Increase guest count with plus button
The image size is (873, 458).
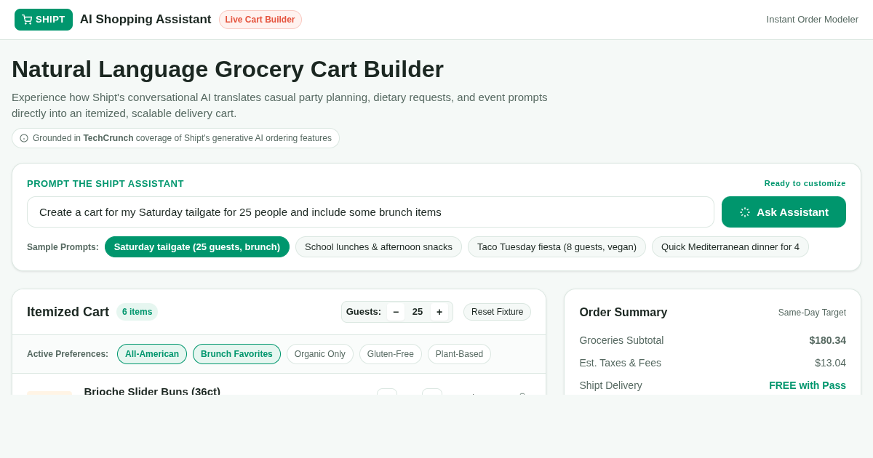point(439,312)
